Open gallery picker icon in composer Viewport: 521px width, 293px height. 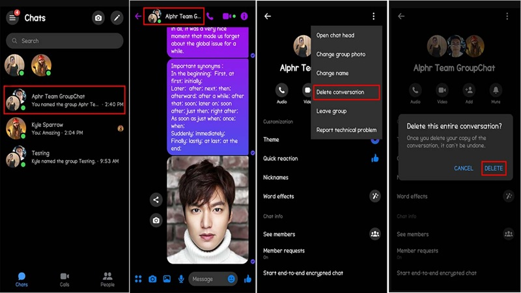(x=167, y=279)
